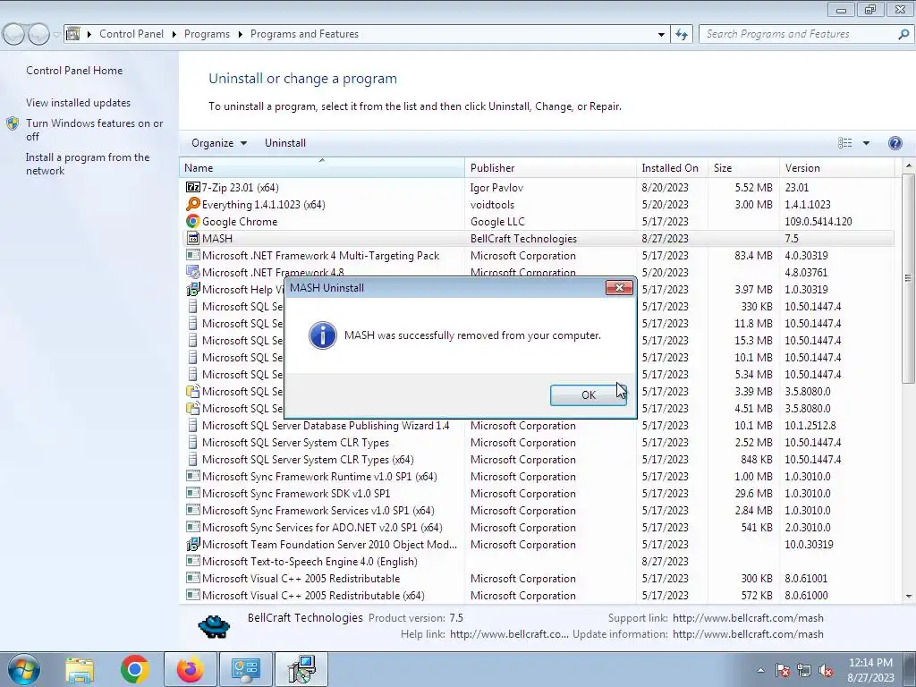
Task: Sort by Version column header
Action: (x=836, y=167)
